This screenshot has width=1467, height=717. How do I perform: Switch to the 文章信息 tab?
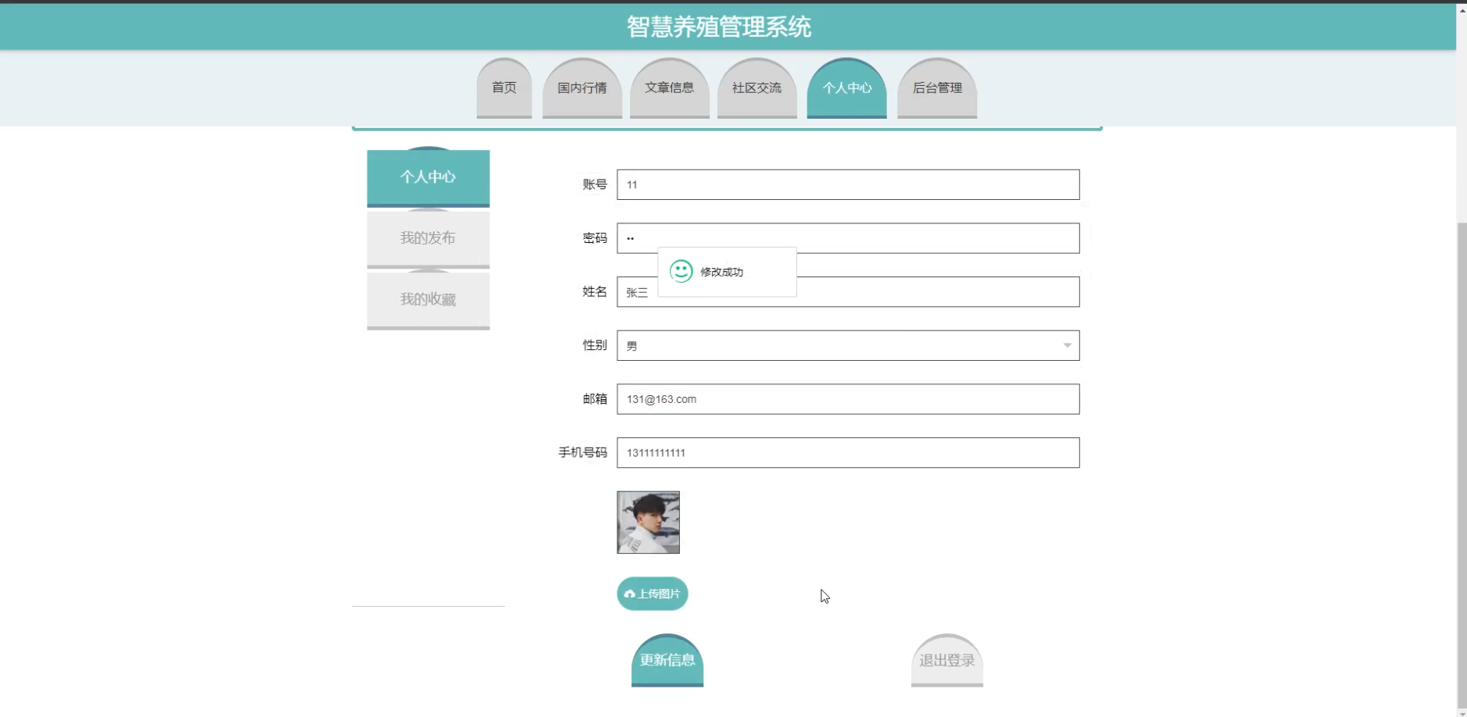click(x=669, y=87)
